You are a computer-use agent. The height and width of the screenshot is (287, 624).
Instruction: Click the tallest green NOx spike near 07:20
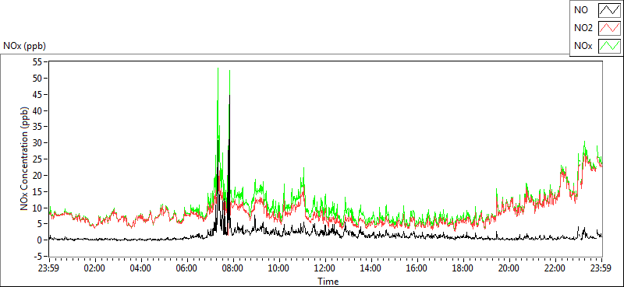218,103
